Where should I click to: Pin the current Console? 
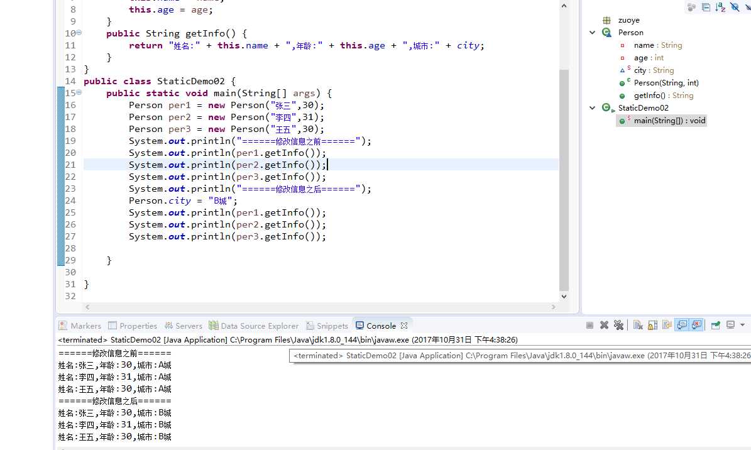[716, 326]
